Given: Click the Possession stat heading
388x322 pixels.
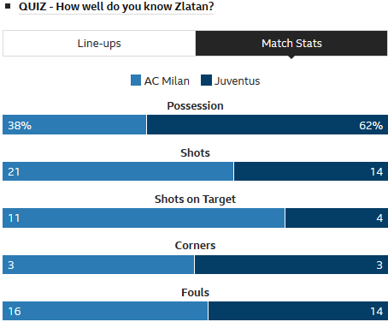Looking at the screenshot, I should [x=195, y=106].
